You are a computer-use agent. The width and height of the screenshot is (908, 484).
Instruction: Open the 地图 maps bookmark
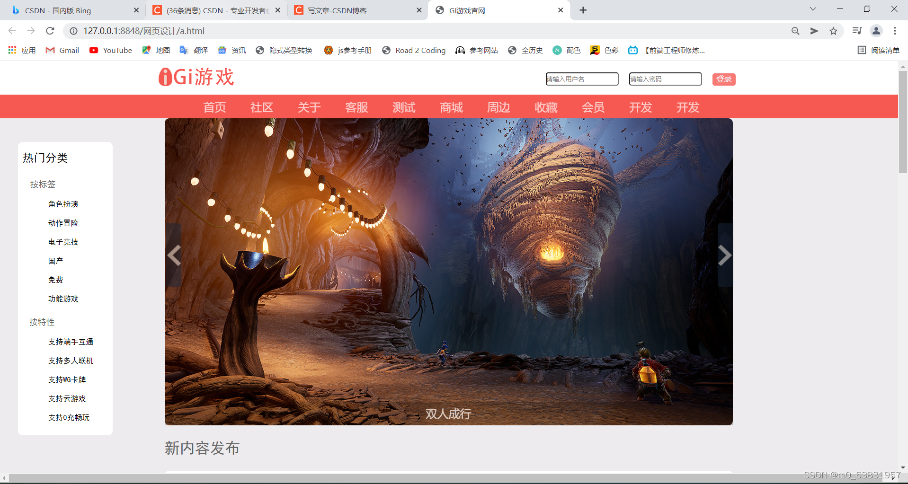156,50
